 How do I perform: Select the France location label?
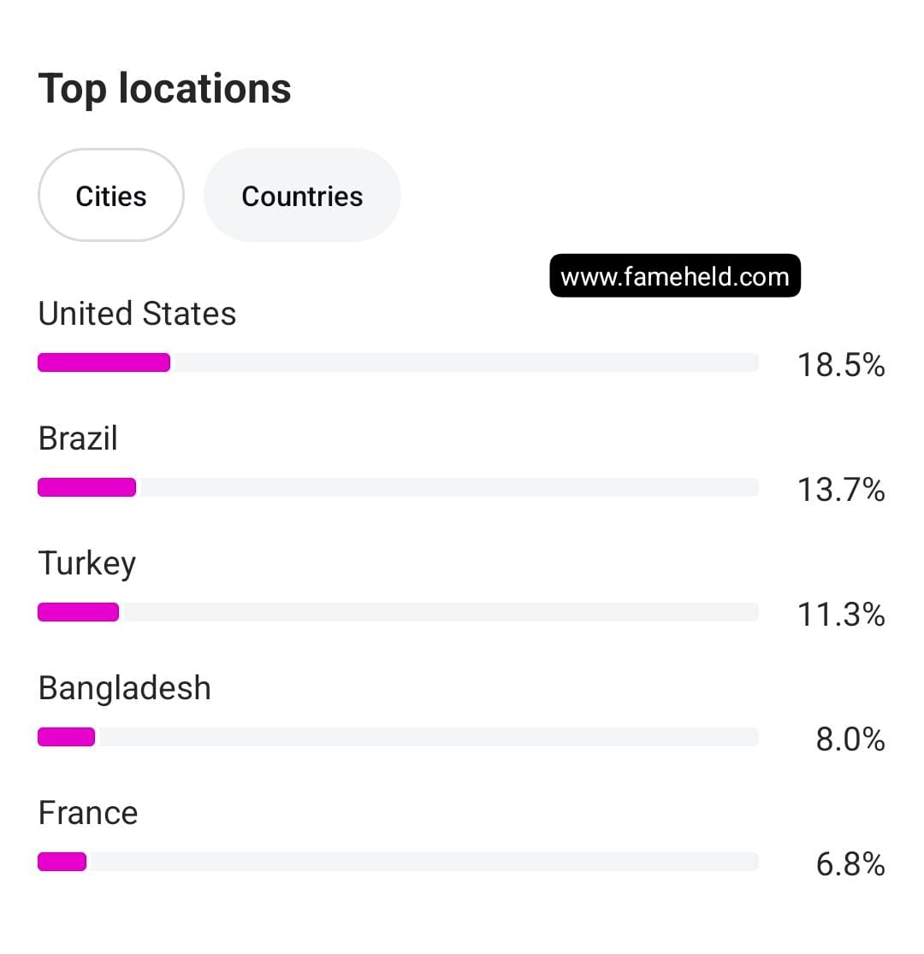[x=88, y=813]
